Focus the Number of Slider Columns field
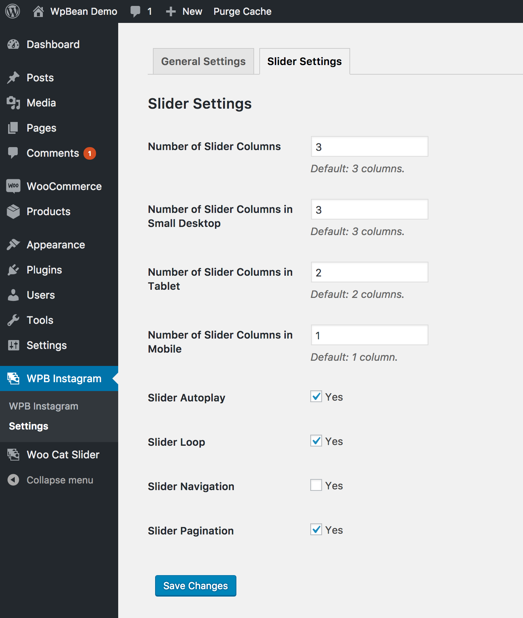The height and width of the screenshot is (618, 523). coord(370,147)
